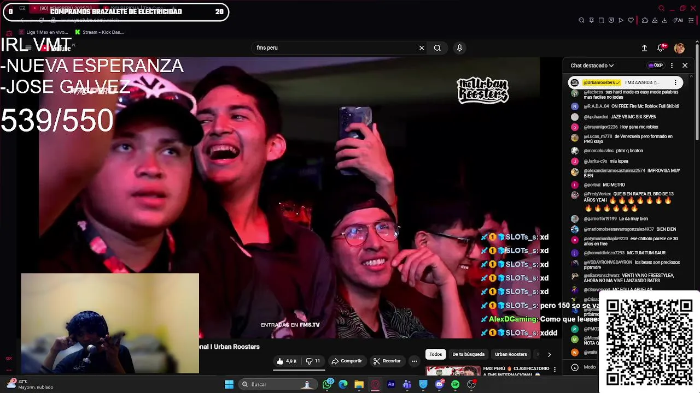Open the weather widget showing 22°C
Viewport: 700px width, 393px height.
coord(30,384)
